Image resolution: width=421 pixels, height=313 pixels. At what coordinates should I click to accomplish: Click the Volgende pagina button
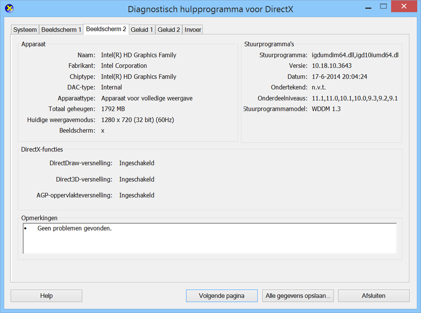point(222,296)
